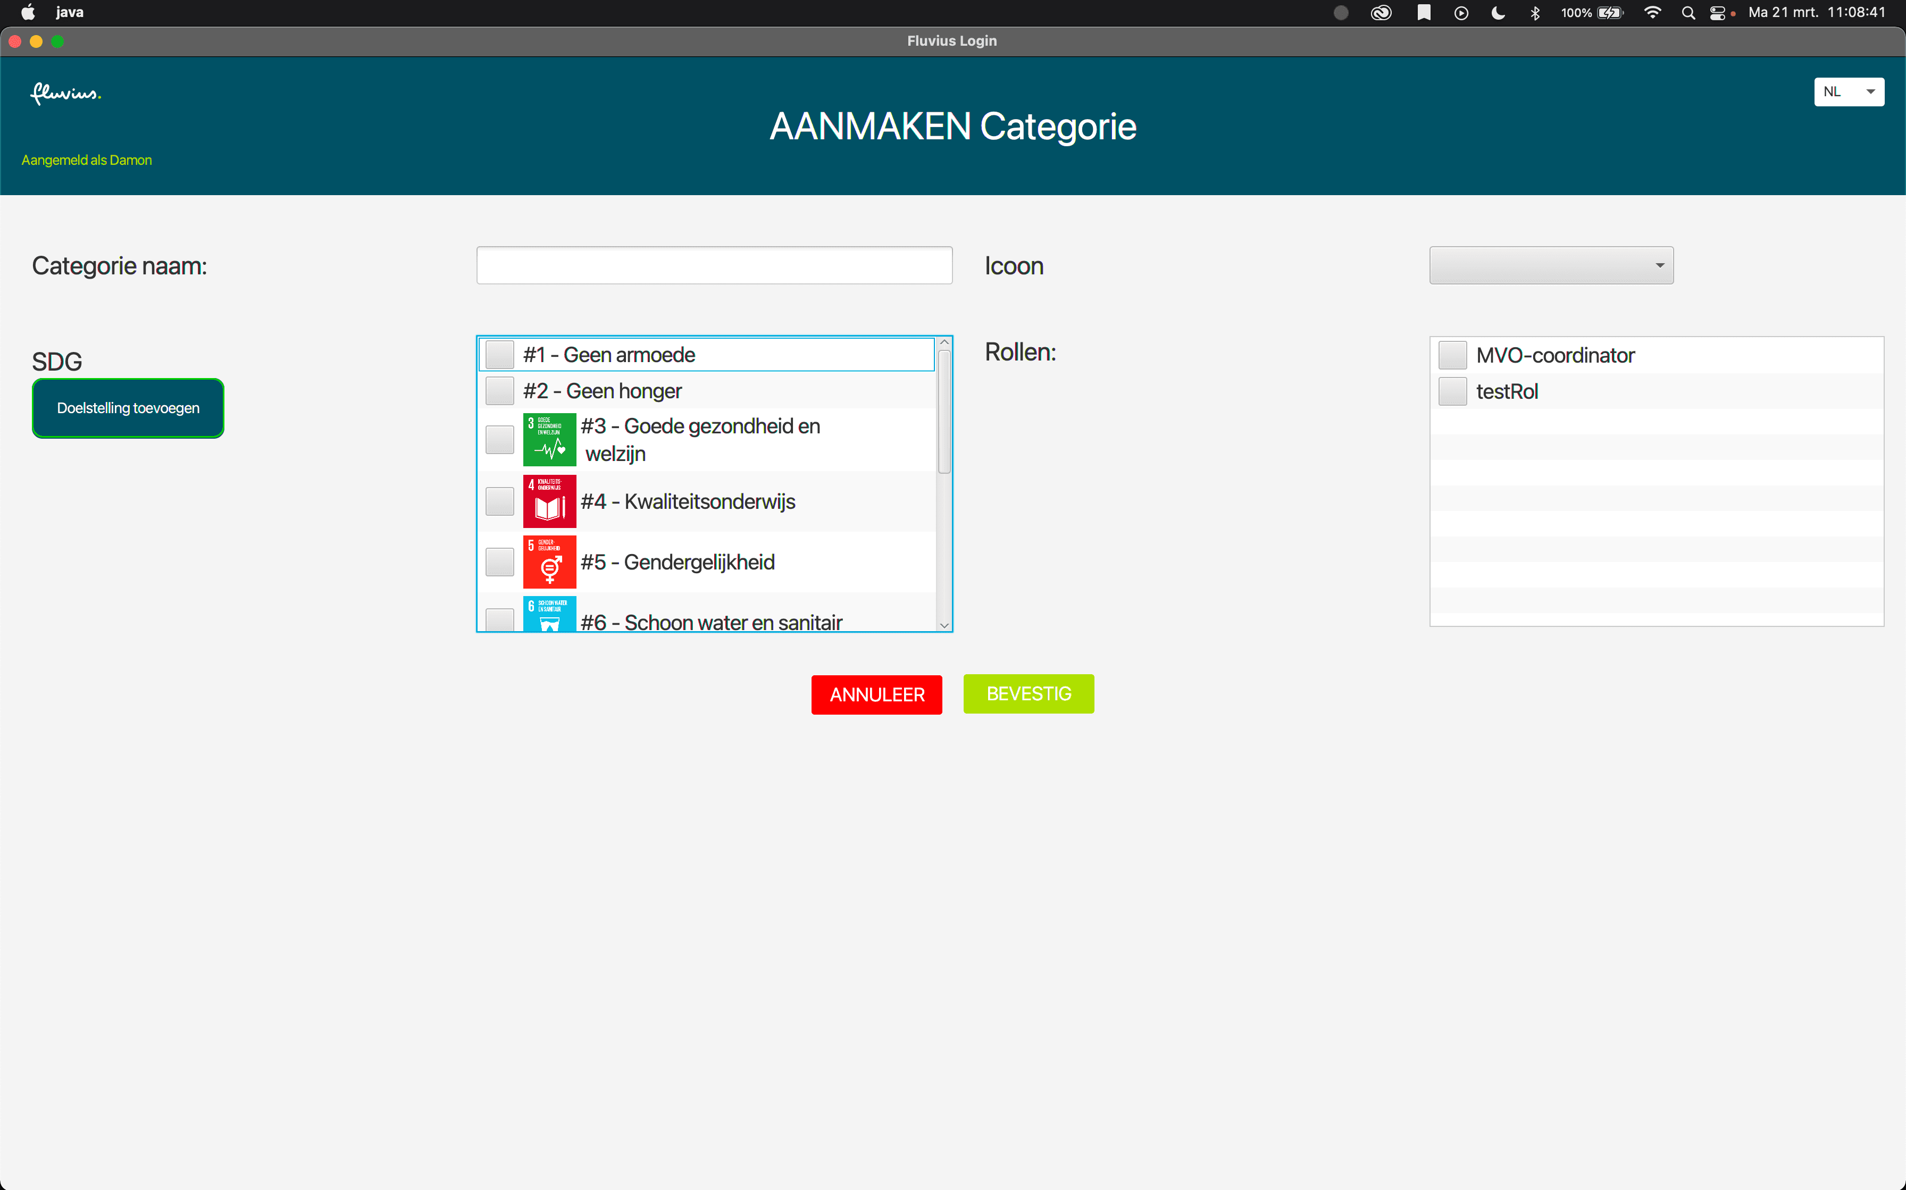The height and width of the screenshot is (1190, 1906).
Task: Check the '#1 - Geen armoede' checkbox
Action: point(500,355)
